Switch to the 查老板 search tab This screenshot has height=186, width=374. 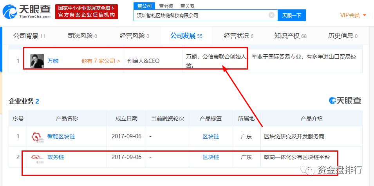coord(166,6)
